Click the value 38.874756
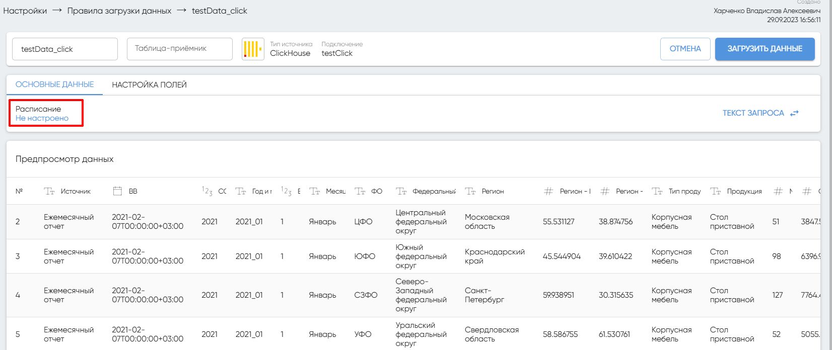 point(615,222)
